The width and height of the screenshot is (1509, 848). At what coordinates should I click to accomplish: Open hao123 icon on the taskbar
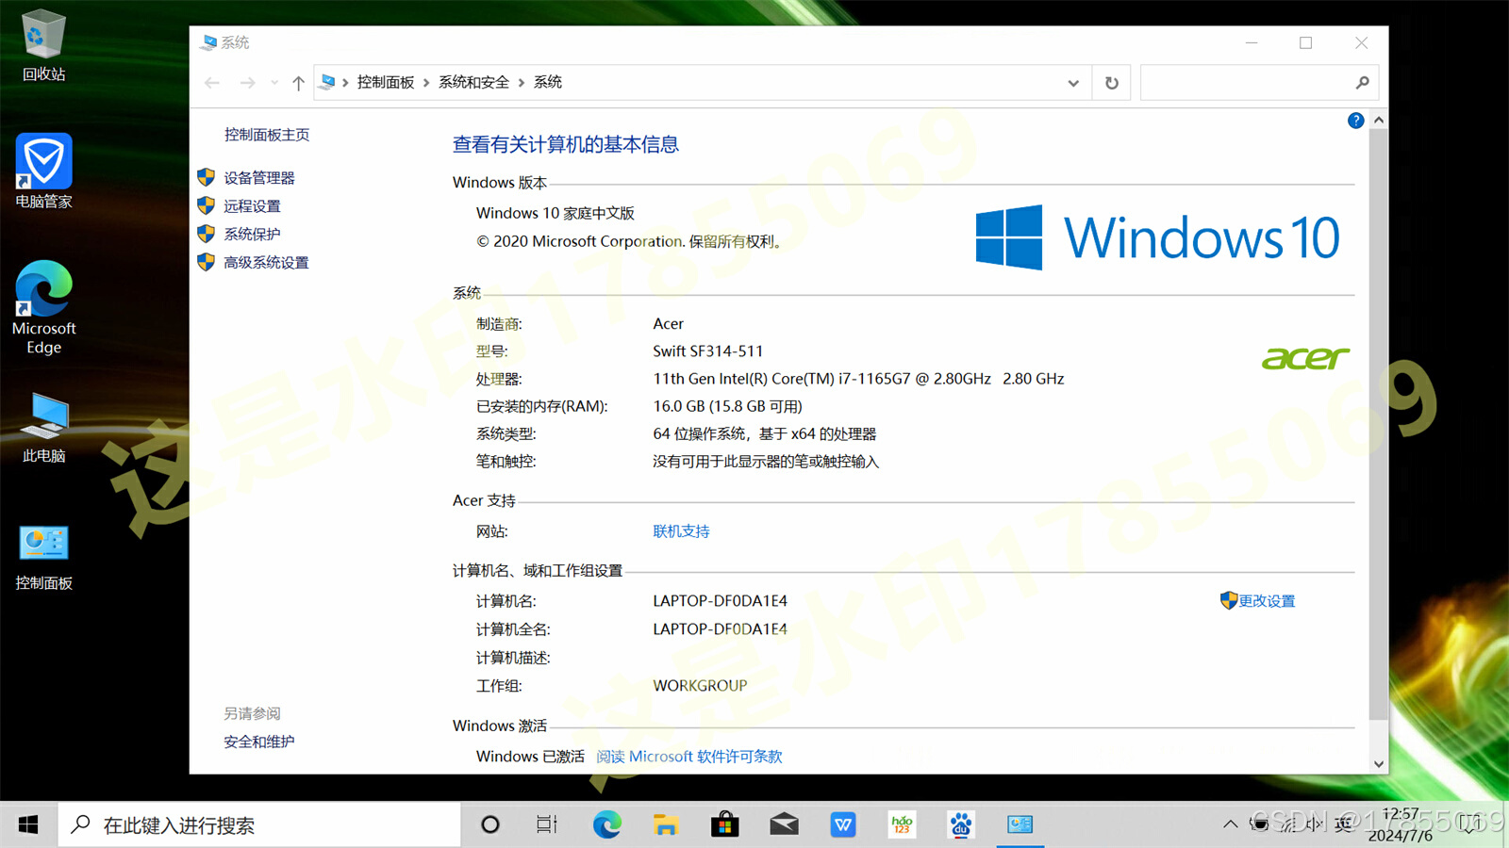pos(902,825)
